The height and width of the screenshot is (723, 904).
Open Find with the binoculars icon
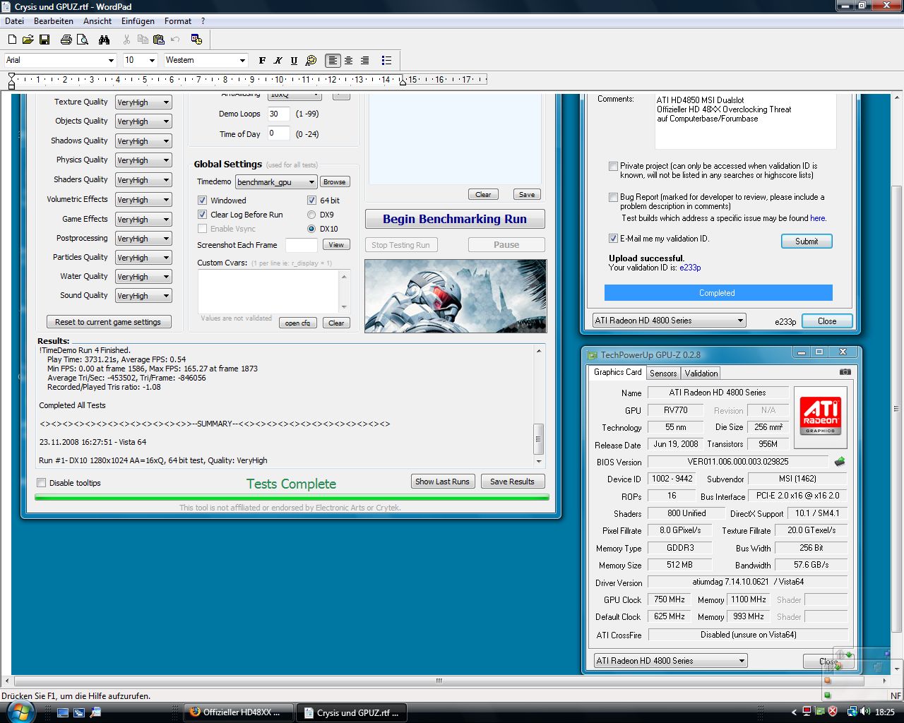tap(105, 40)
